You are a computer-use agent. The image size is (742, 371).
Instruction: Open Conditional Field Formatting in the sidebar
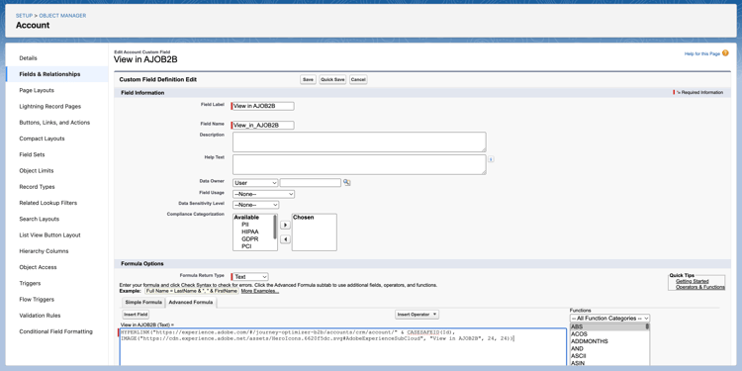tap(55, 331)
